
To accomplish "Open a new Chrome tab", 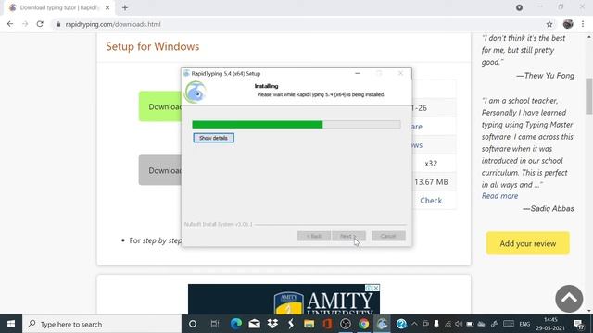I will 125,7.
